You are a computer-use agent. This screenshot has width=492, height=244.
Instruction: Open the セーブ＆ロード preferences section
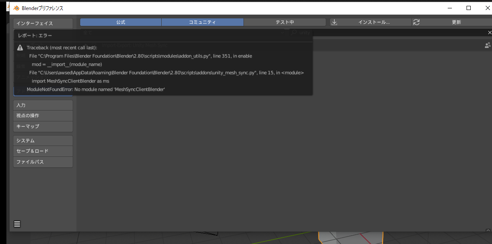(x=43, y=151)
